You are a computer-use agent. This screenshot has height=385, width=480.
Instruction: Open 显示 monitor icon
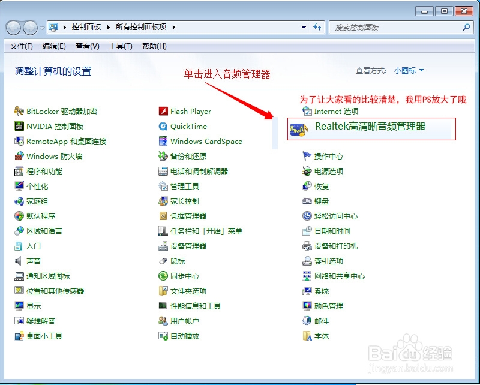coord(19,306)
